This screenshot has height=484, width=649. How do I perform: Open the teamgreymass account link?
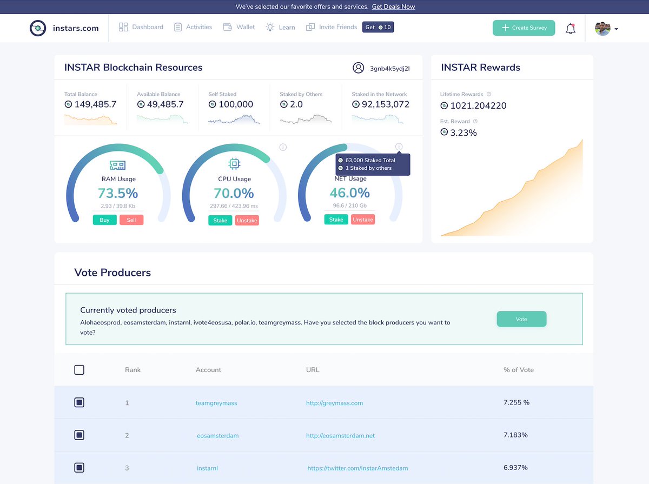point(216,403)
